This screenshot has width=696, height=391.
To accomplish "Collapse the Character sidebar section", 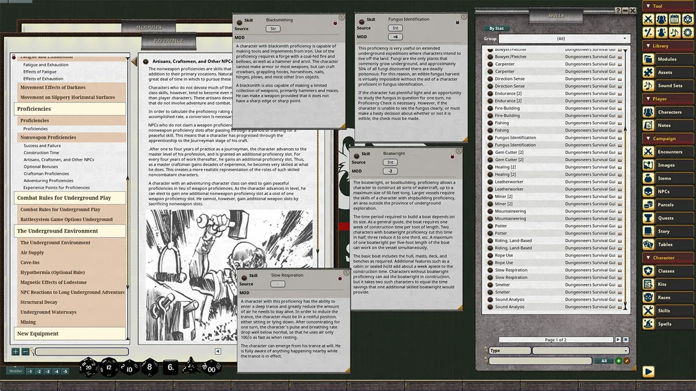I will click(668, 258).
